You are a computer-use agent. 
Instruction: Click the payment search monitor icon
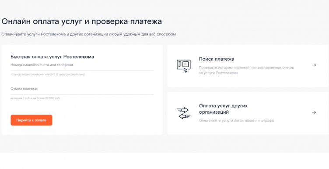coord(184,66)
